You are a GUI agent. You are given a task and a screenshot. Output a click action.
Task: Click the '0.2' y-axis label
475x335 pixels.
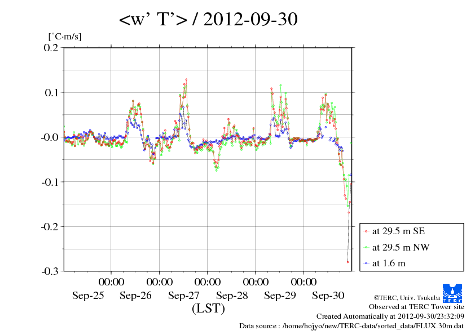[51, 47]
